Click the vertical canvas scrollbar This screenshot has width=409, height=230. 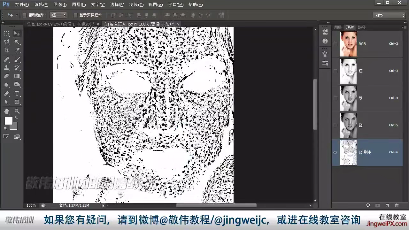[x=315, y=104]
